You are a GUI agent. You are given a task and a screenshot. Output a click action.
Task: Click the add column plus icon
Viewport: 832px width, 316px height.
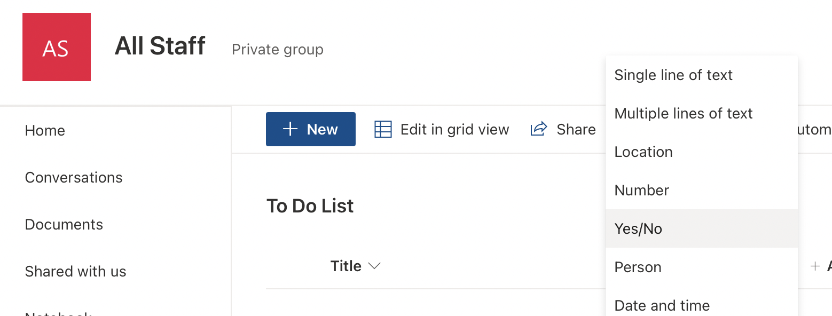(815, 266)
